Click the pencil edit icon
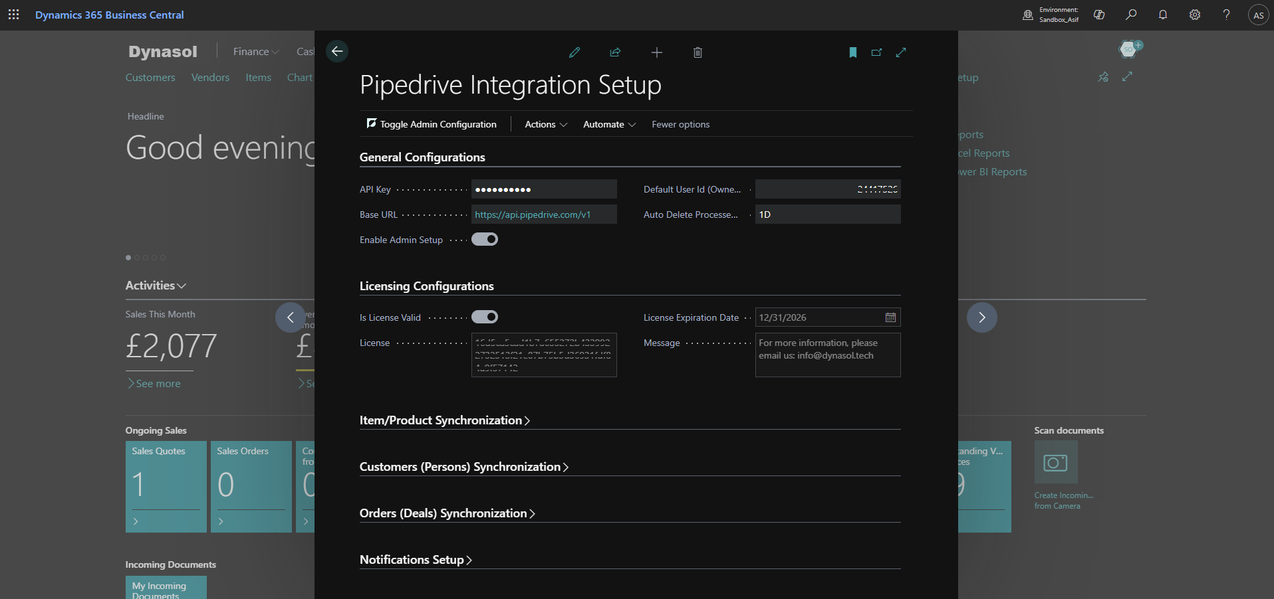Image resolution: width=1274 pixels, height=599 pixels. (x=574, y=52)
